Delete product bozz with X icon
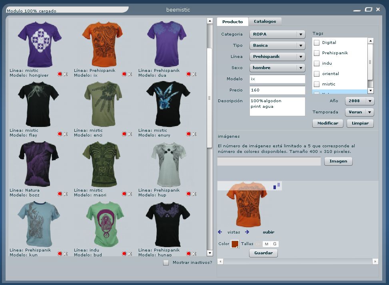Screen dimensions: 389x285 66,194
